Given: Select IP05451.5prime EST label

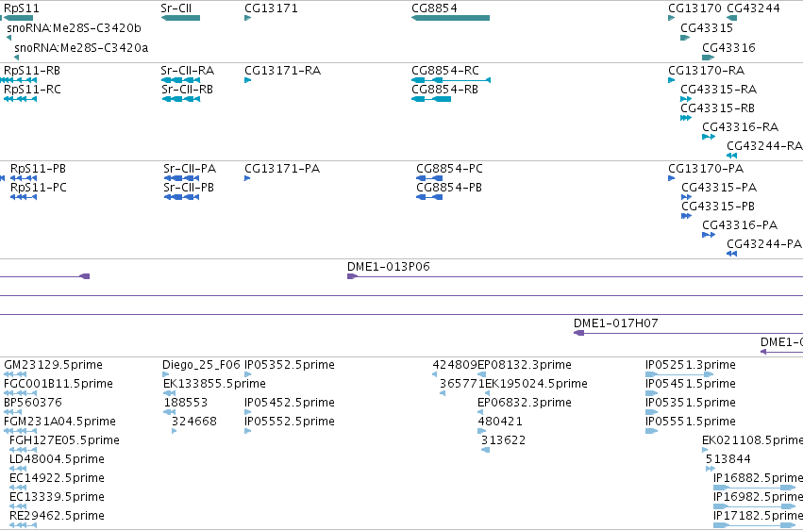Looking at the screenshot, I should point(691,384).
